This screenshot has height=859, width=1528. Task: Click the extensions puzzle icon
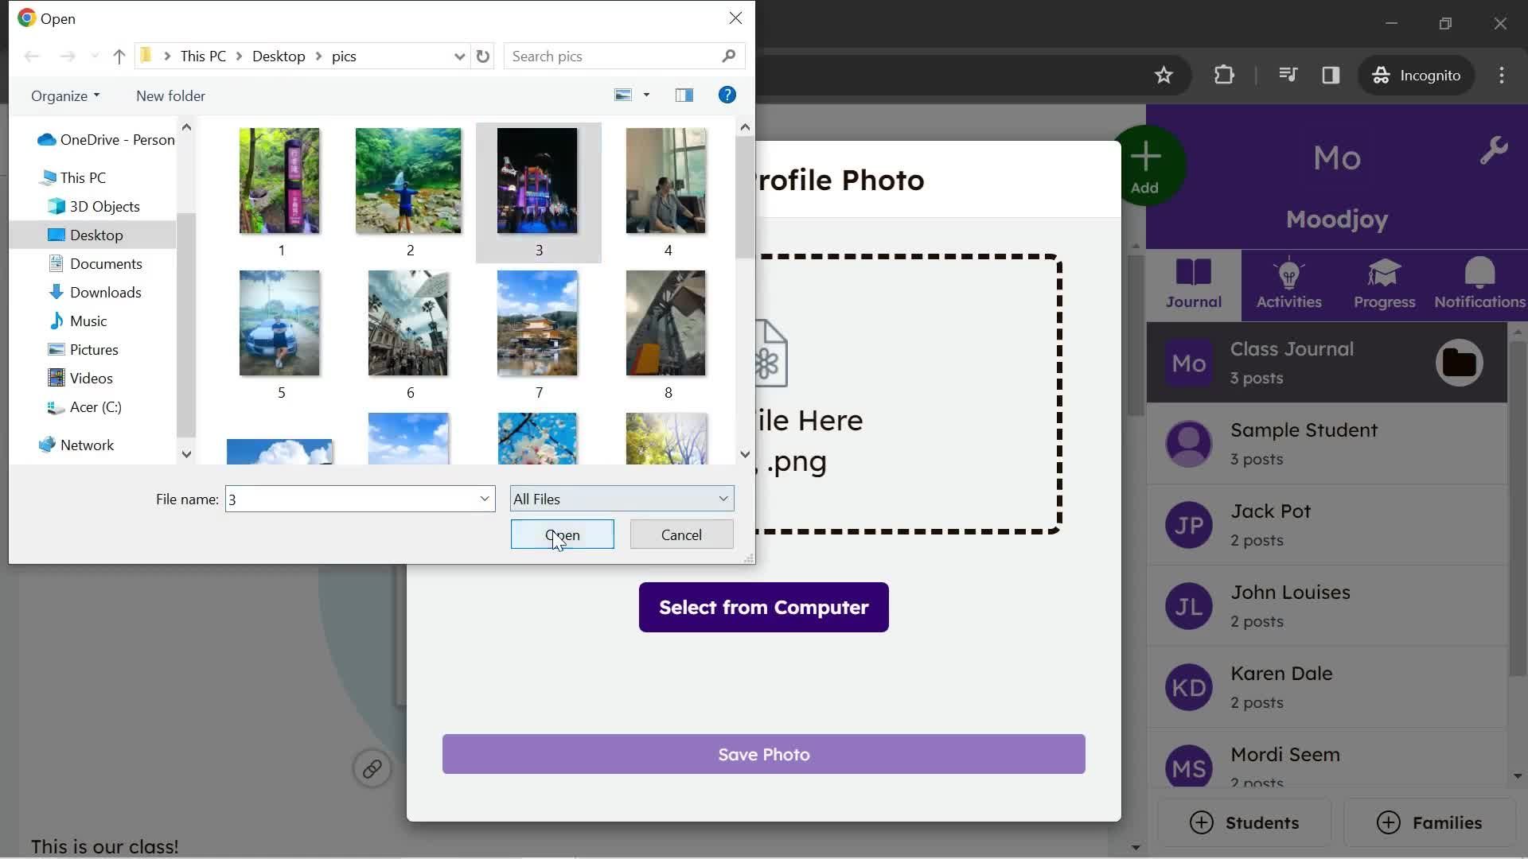point(1224,75)
